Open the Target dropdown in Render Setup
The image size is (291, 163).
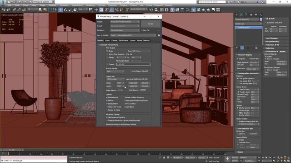125,22
